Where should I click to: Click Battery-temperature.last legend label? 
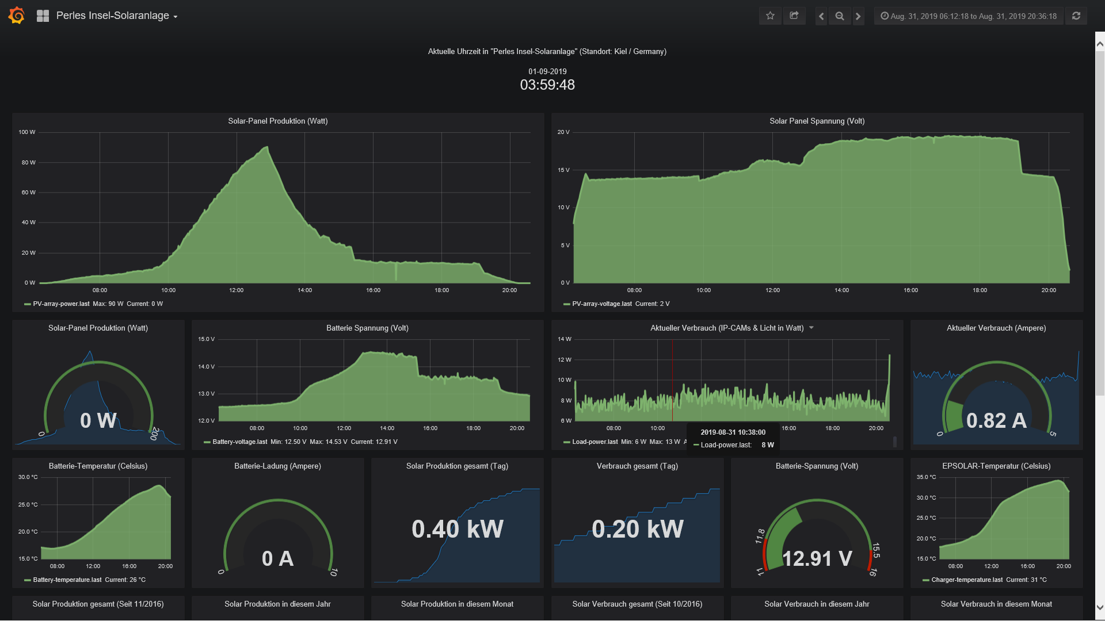[67, 580]
